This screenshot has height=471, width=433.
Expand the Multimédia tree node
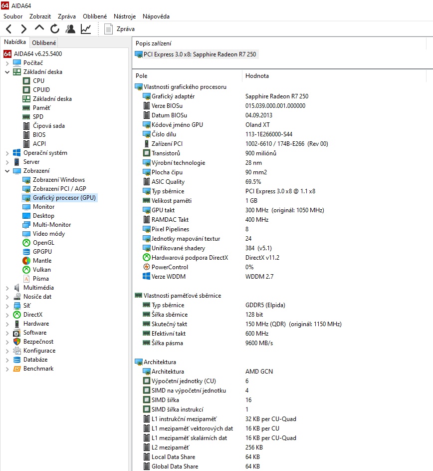[7, 288]
